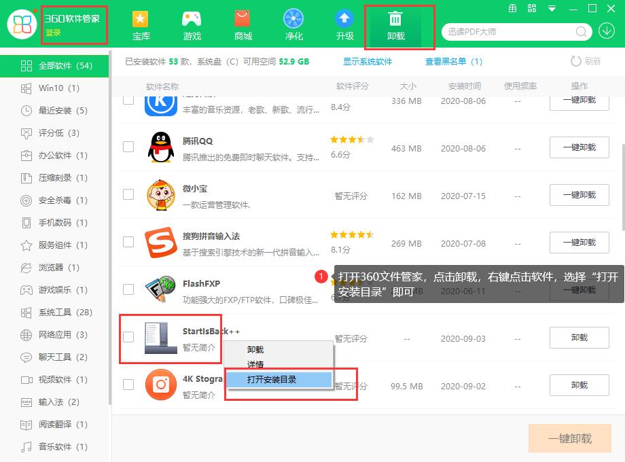625x462 pixels.
Task: Click 一键卸载 for 搜狗拼音输入法
Action: click(x=579, y=243)
